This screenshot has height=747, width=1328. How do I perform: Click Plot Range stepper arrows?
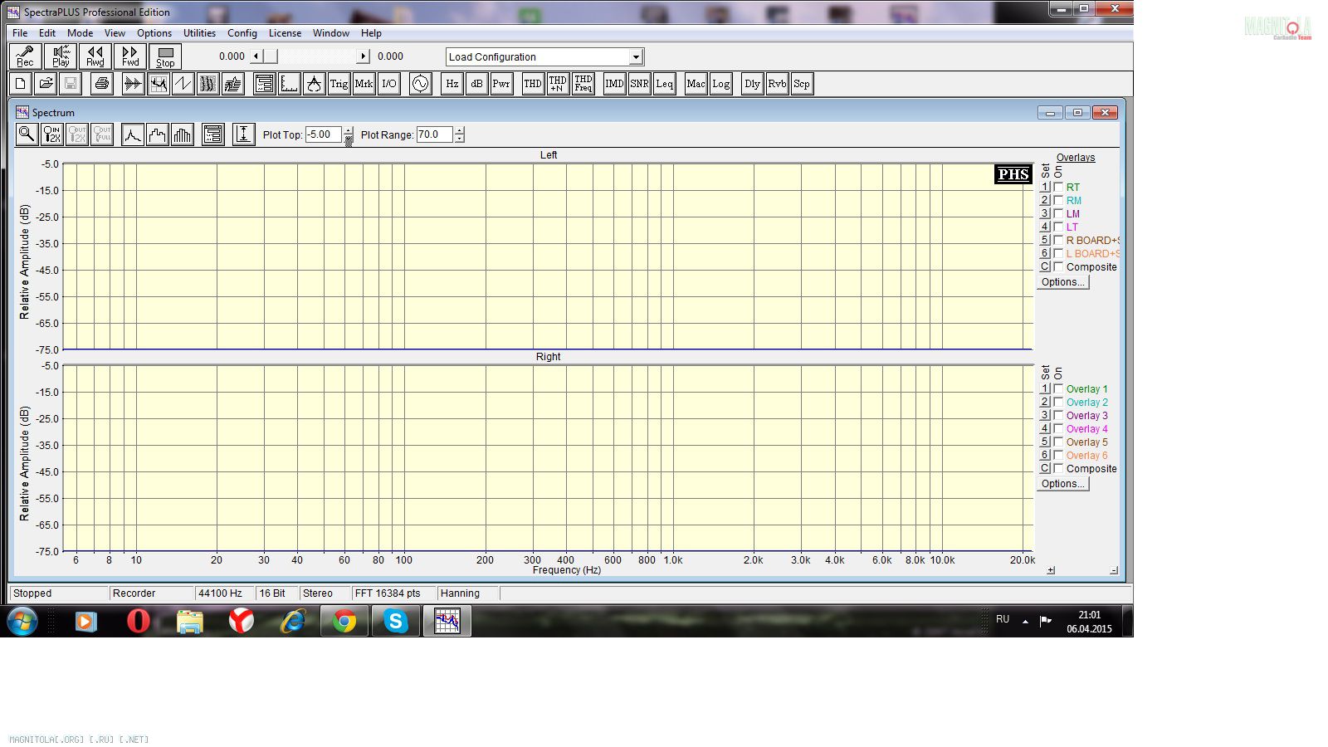459,134
